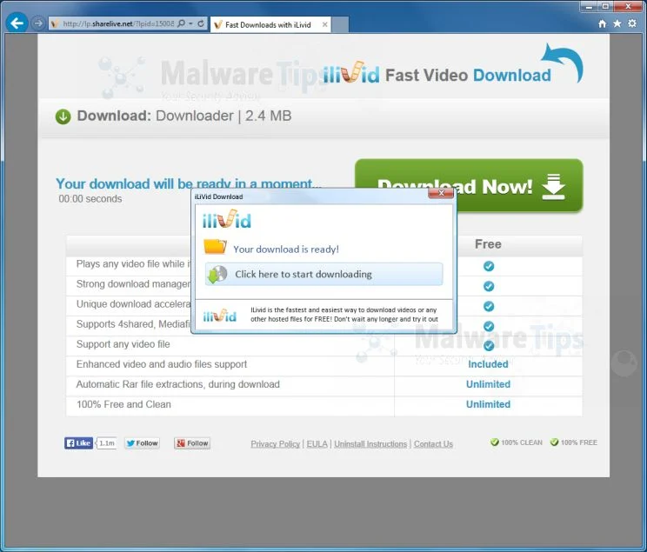This screenshot has width=647, height=552.
Task: Close the iLiVid Download popup dialog
Action: click(441, 193)
